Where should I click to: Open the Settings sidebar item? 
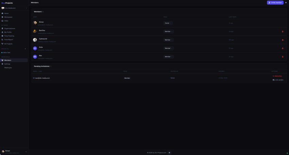7,64
